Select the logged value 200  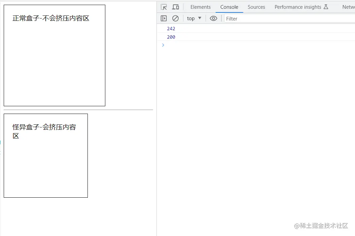tap(171, 37)
